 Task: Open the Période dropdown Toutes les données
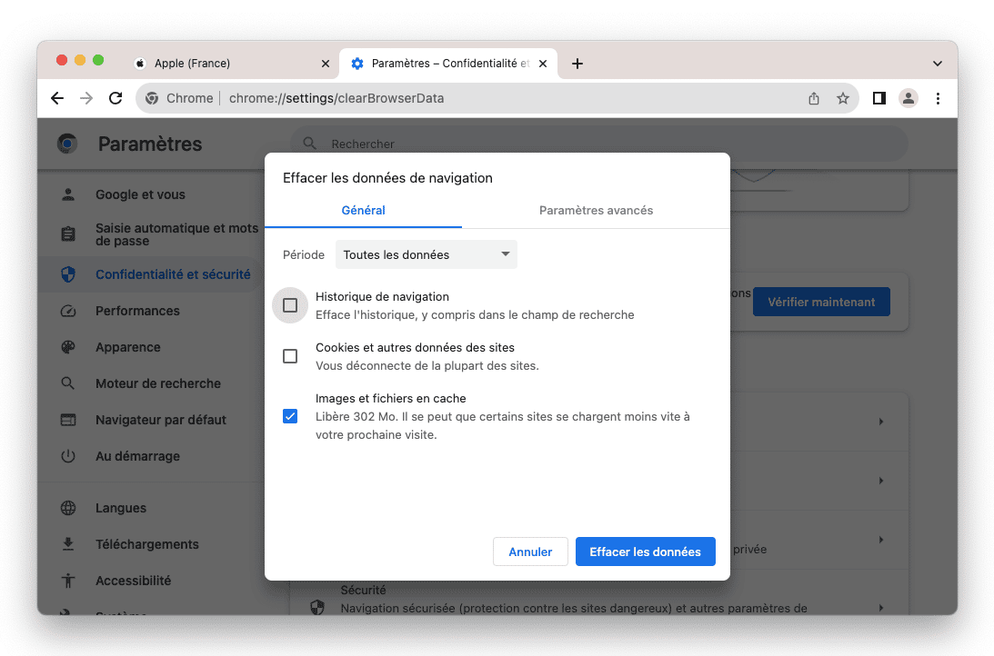[x=426, y=254]
